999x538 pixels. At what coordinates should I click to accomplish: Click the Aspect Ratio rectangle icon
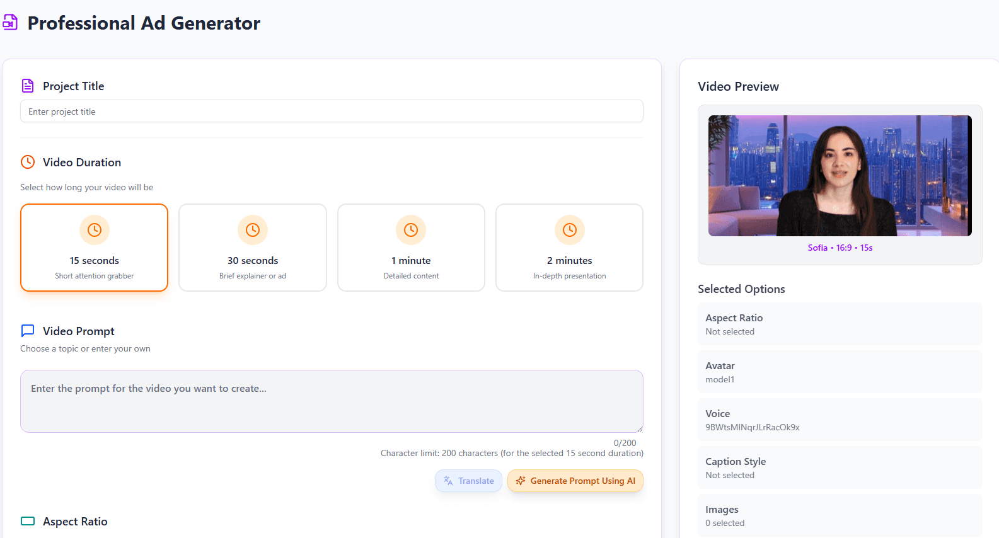pos(28,521)
